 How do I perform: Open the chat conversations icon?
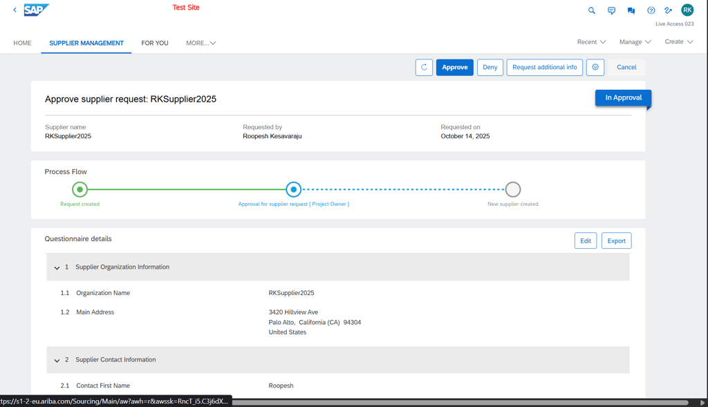(631, 10)
